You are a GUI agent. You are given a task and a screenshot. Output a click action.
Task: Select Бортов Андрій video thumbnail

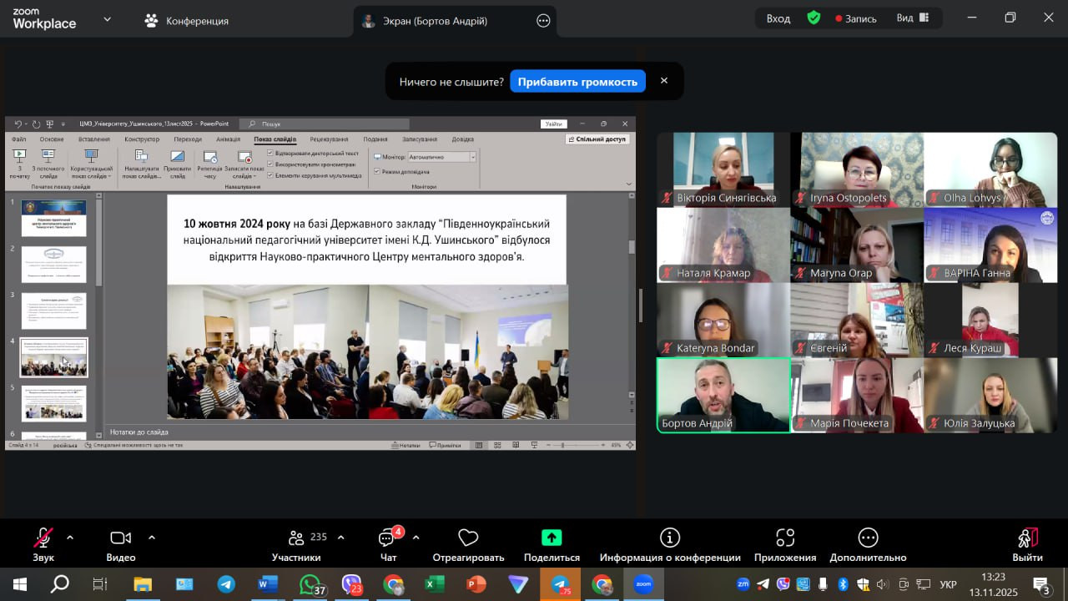723,395
